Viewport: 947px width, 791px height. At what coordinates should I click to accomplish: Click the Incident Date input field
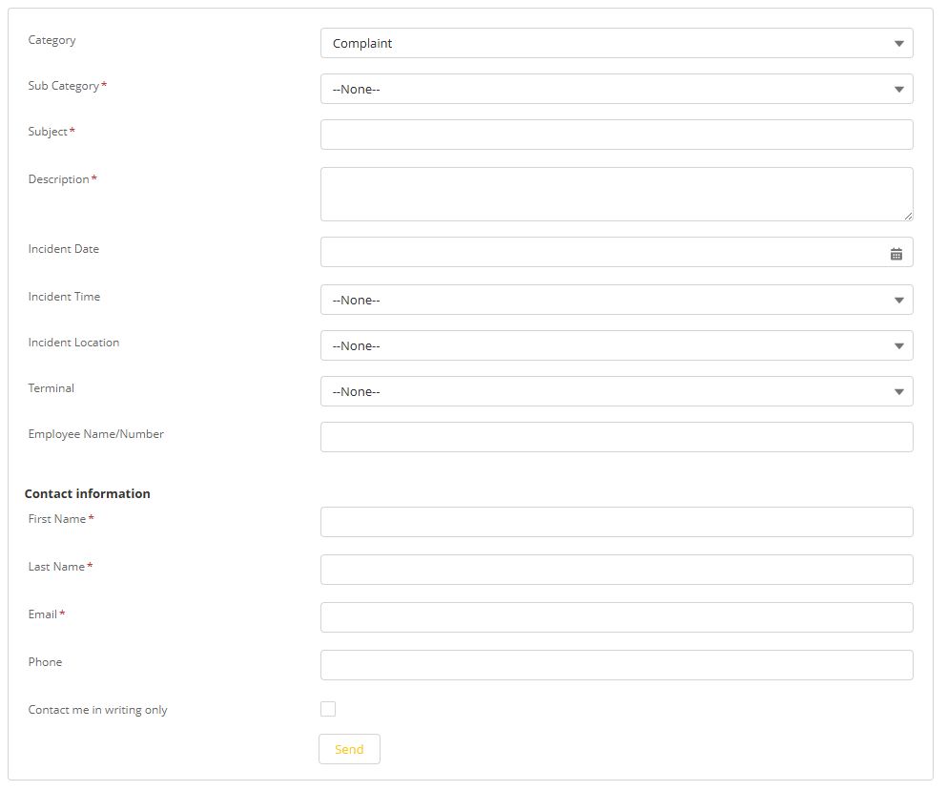pos(601,253)
